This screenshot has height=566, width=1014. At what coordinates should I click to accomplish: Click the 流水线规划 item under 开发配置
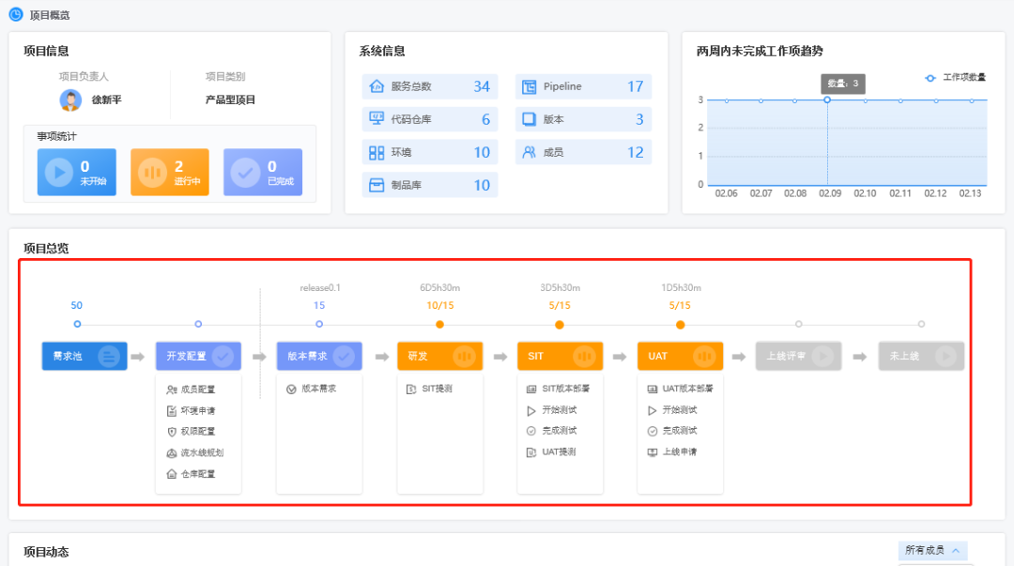click(x=198, y=452)
